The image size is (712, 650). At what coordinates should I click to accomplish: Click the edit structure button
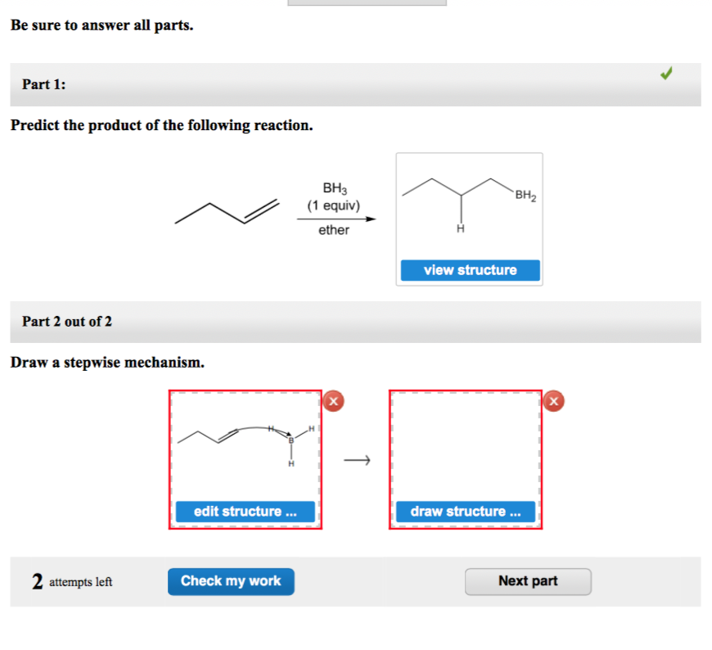click(x=245, y=511)
